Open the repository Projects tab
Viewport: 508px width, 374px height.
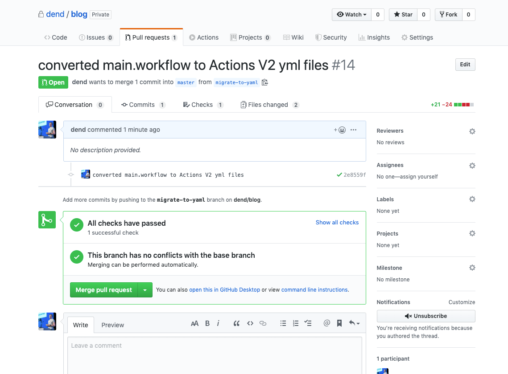point(251,37)
